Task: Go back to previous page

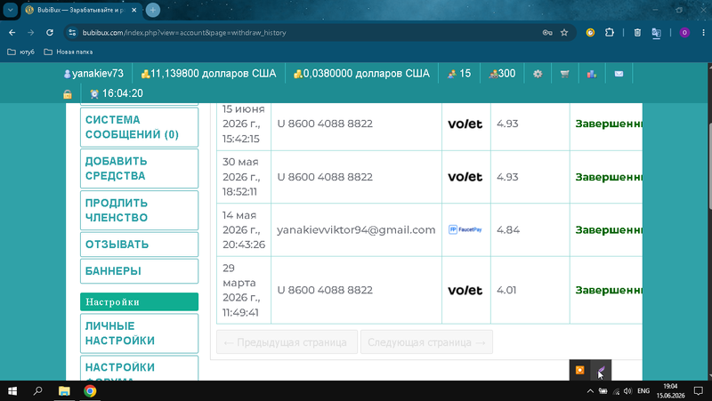Action: click(x=12, y=32)
